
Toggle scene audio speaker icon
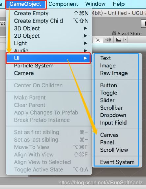108,40
